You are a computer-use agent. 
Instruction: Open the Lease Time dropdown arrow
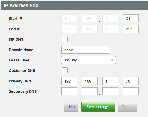112,60
